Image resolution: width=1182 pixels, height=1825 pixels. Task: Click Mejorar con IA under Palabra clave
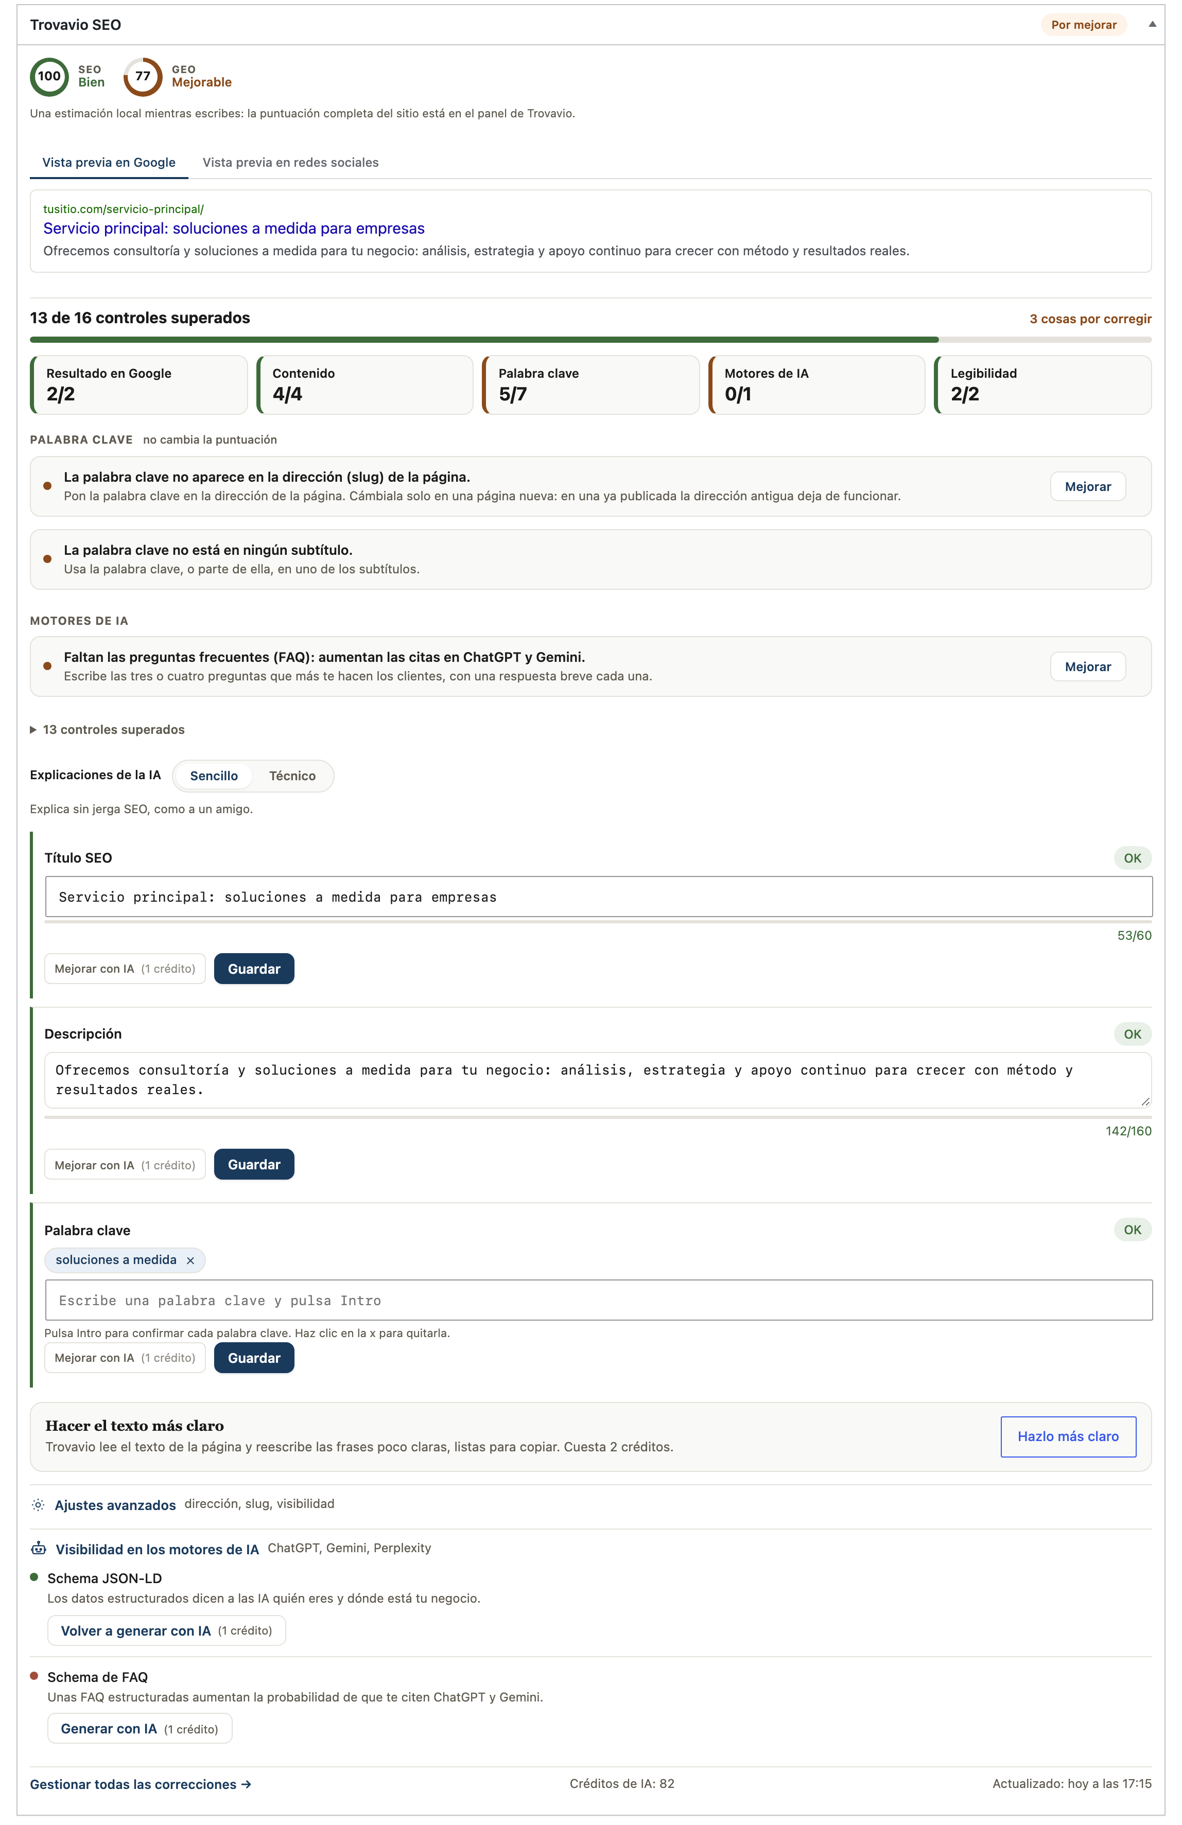tap(125, 1357)
